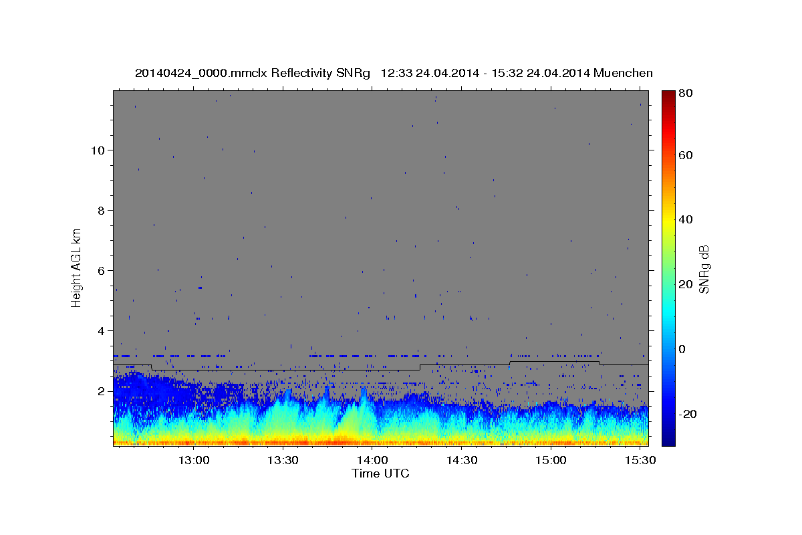This screenshot has height=535, width=802.
Task: Click the 14:00 time tick label
Action: 372,460
